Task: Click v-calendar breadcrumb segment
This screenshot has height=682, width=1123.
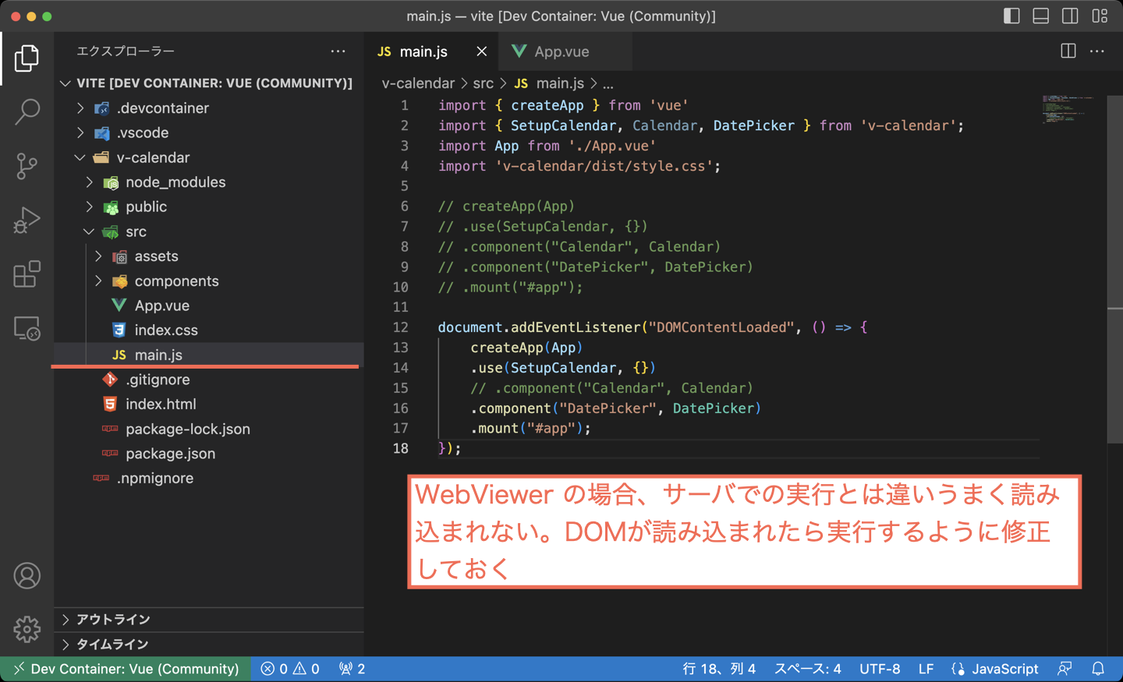Action: click(x=418, y=83)
